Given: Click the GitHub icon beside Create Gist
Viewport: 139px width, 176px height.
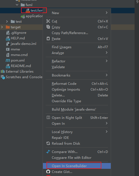Looking at the screenshot, I should pyautogui.click(x=48, y=172).
